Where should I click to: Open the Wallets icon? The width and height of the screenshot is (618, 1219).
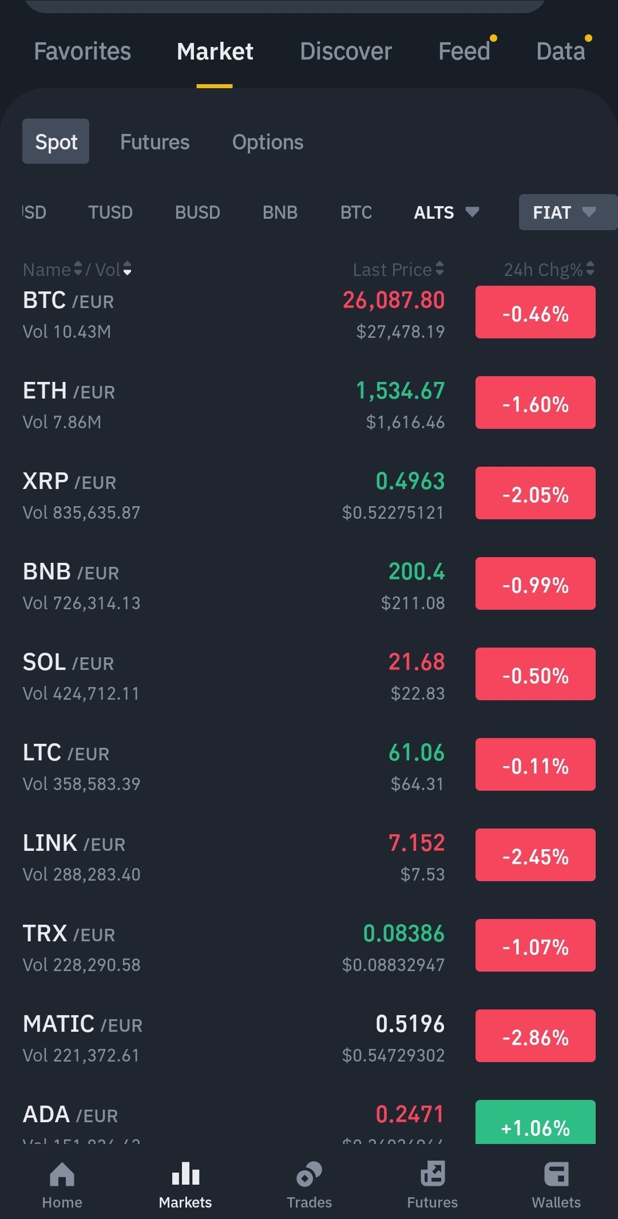click(556, 1174)
